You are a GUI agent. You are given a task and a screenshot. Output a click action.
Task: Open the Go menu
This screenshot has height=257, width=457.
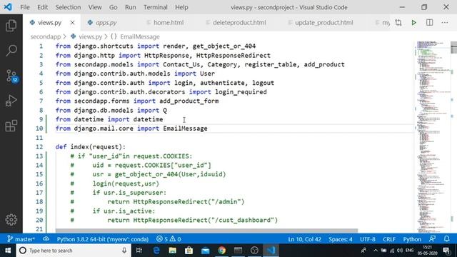tap(113, 7)
